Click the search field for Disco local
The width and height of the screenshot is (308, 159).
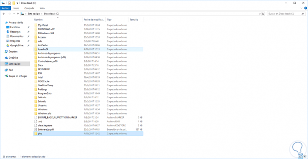[x=284, y=14]
